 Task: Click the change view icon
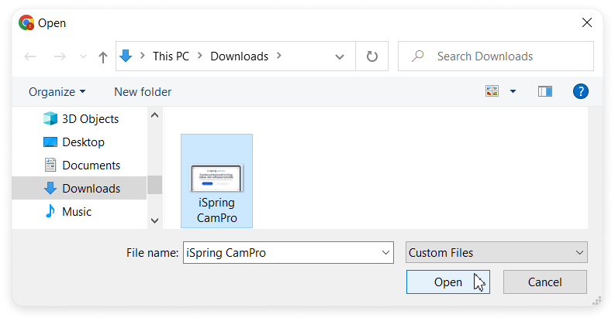pos(492,91)
